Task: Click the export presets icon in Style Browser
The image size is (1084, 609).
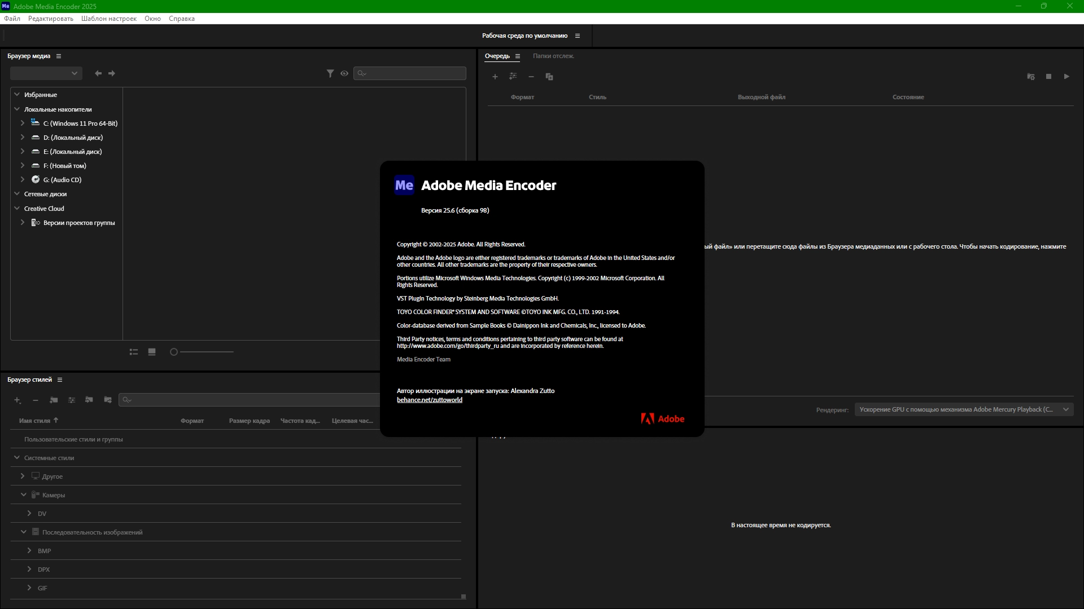Action: 108,400
